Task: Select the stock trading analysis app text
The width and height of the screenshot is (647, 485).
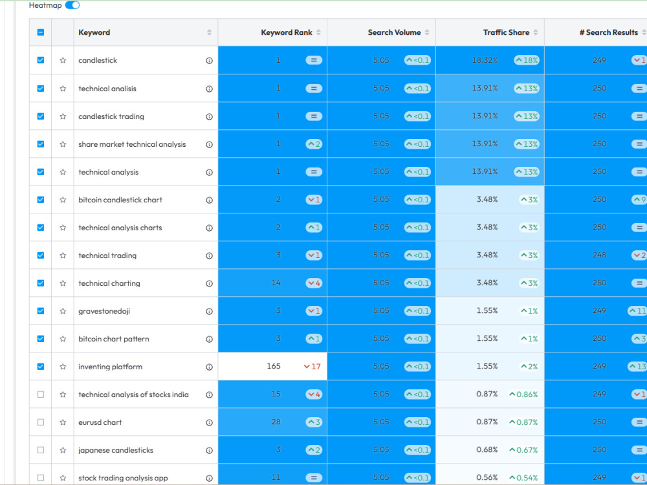Action: [123, 478]
